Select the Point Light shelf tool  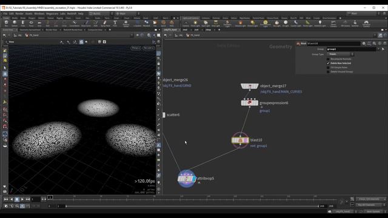pos(195,23)
